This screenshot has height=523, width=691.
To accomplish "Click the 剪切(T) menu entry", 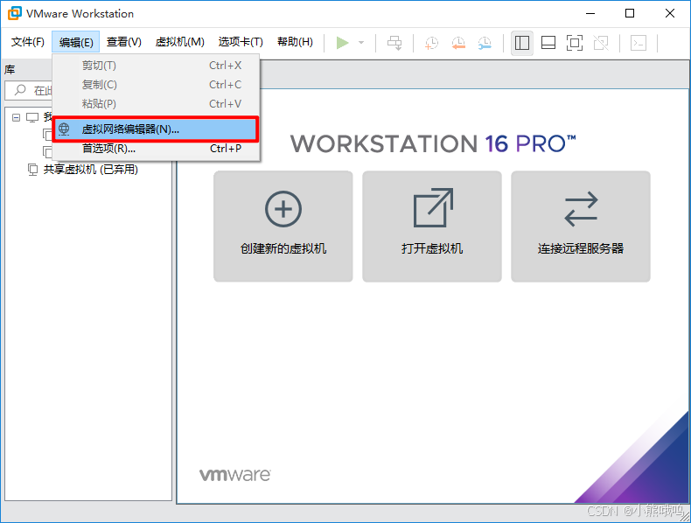I will (x=156, y=66).
